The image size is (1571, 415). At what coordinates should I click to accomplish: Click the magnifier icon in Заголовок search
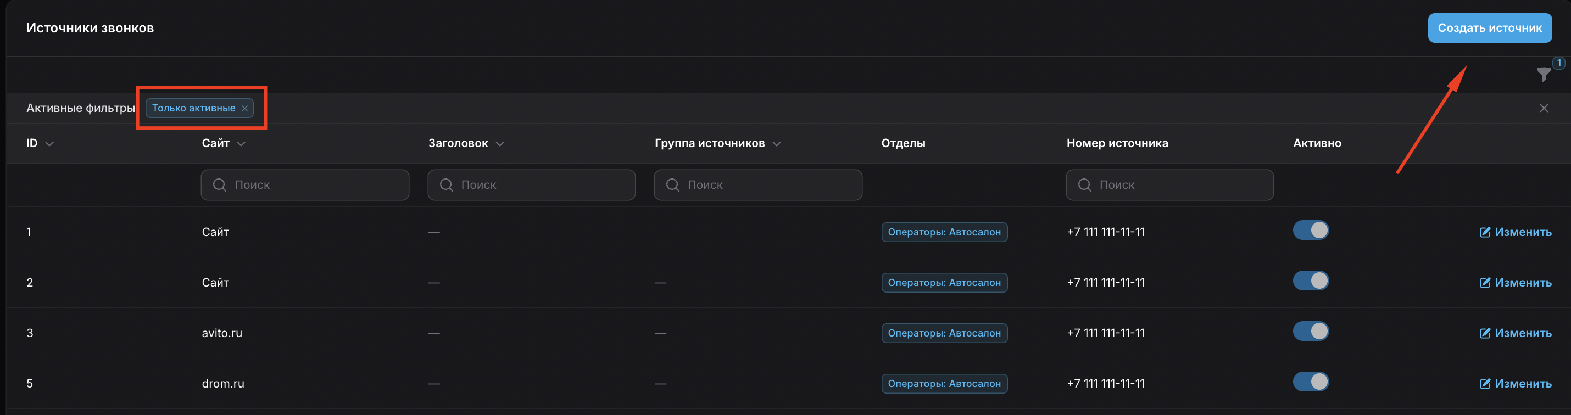coord(447,184)
